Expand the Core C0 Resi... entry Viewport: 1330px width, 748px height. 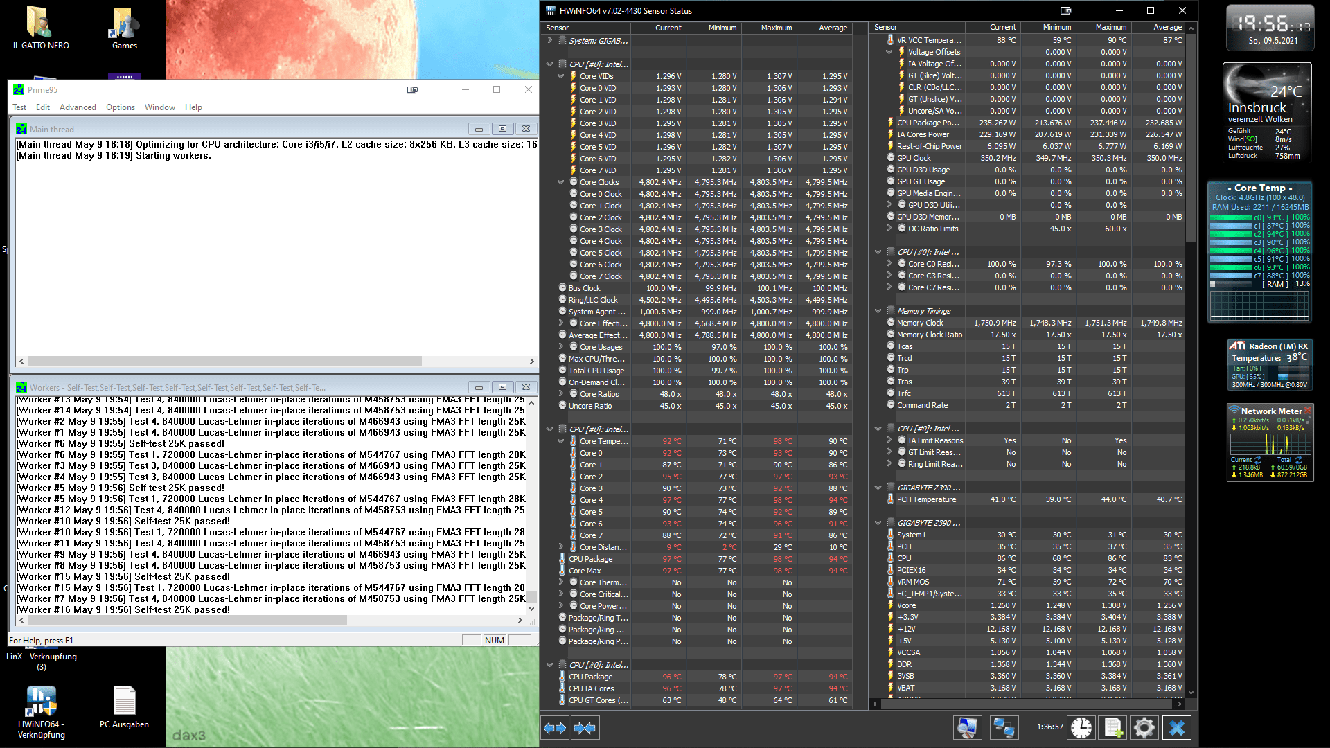click(x=889, y=263)
